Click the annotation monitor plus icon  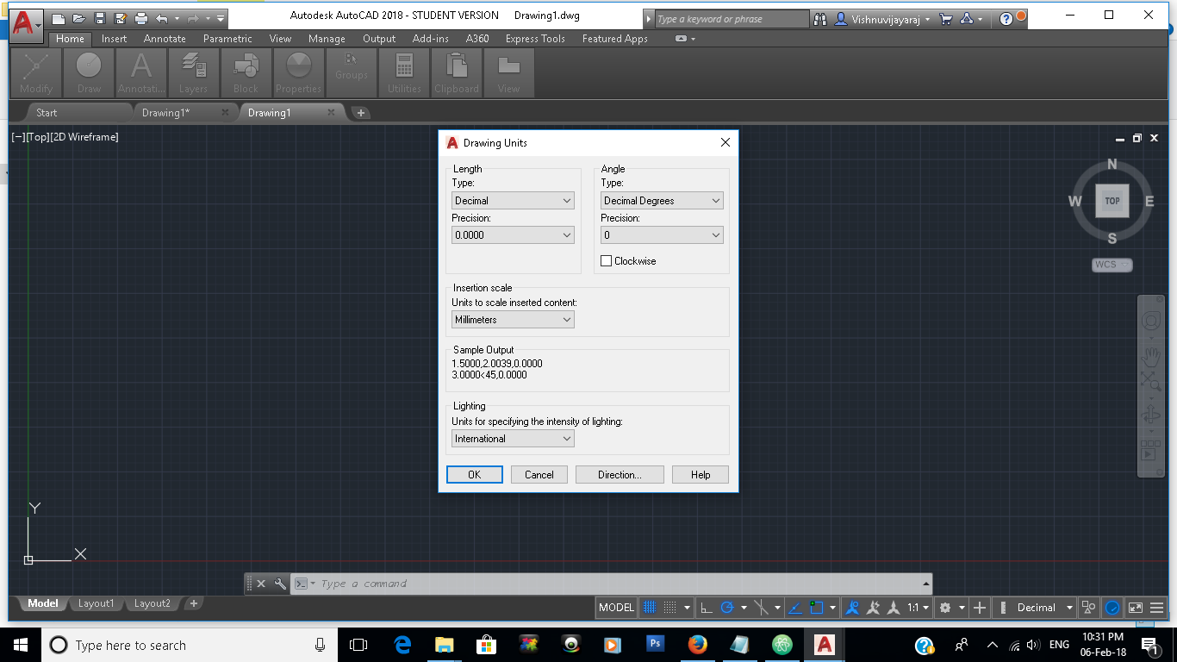(x=980, y=608)
